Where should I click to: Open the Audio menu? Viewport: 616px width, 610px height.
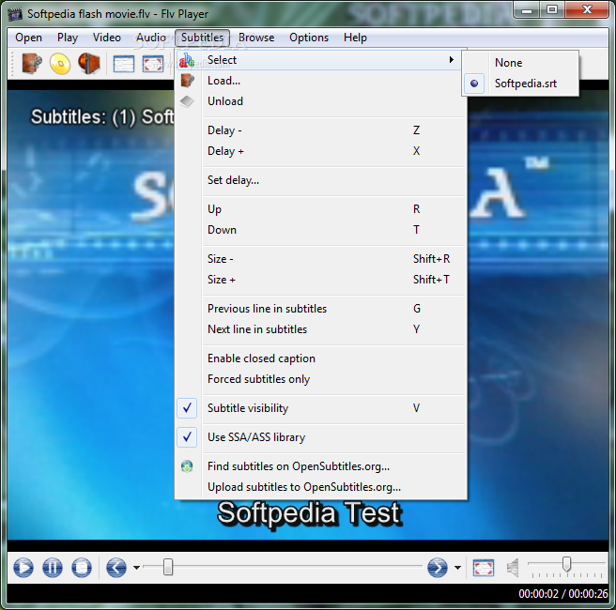click(x=151, y=38)
